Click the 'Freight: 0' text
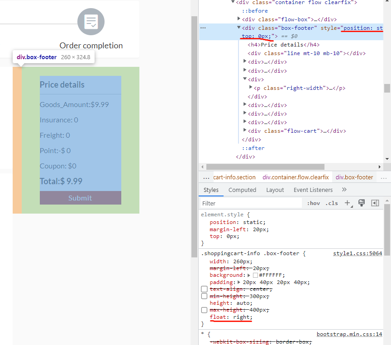This screenshot has width=391, height=345. [55, 135]
